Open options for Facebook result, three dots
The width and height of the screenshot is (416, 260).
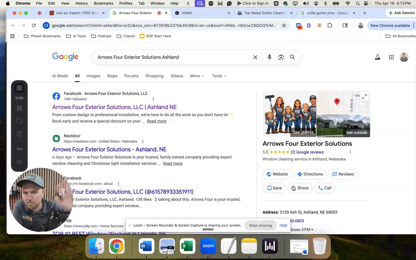point(153,99)
